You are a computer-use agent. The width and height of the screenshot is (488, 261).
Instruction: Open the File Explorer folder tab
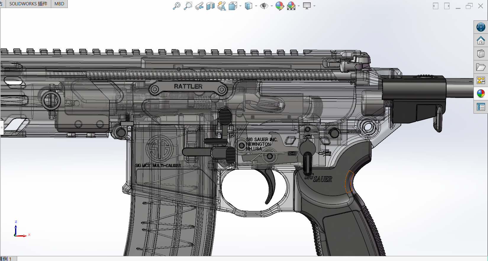[x=481, y=67]
